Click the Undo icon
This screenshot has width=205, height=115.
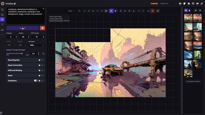click(139, 11)
